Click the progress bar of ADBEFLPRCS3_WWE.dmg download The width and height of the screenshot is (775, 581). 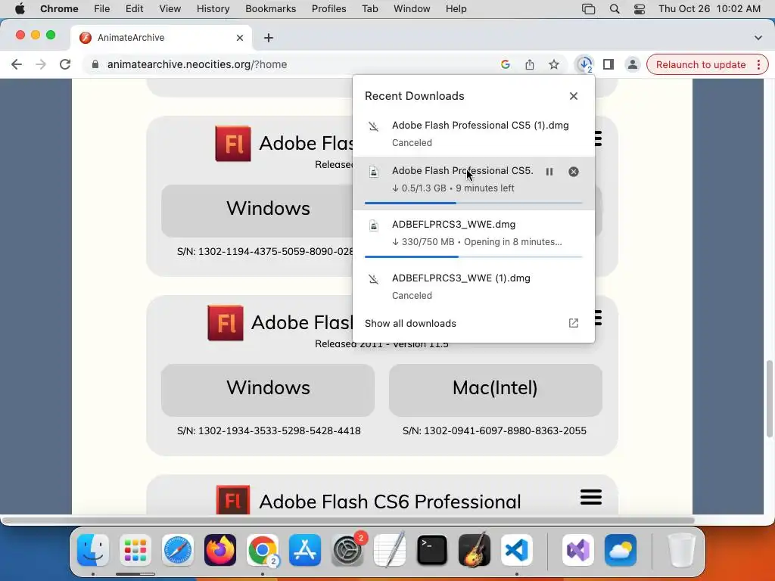(x=474, y=256)
